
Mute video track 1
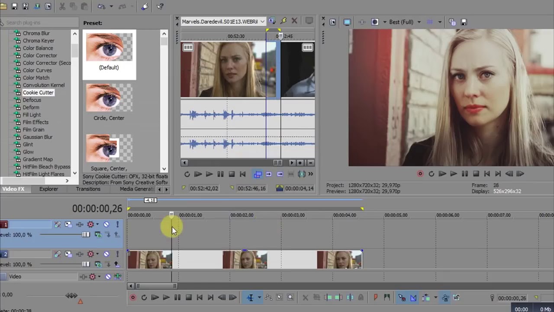point(106,224)
